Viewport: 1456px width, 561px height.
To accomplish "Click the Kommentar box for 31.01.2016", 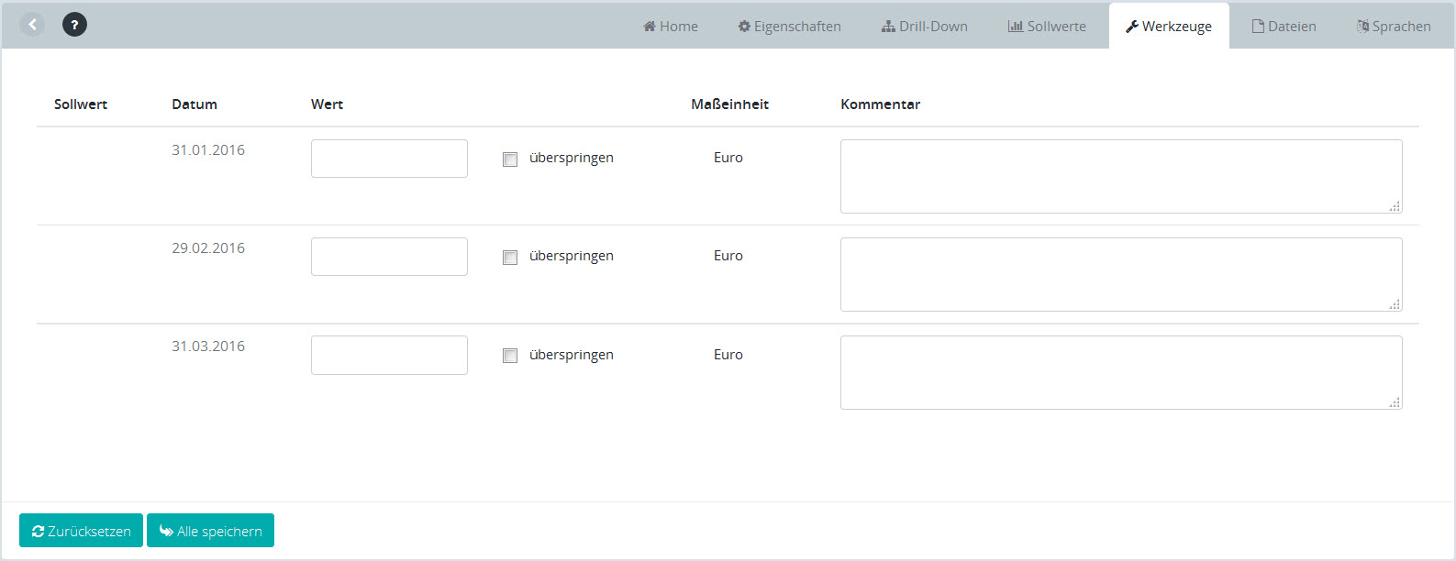I will 1120,176.
